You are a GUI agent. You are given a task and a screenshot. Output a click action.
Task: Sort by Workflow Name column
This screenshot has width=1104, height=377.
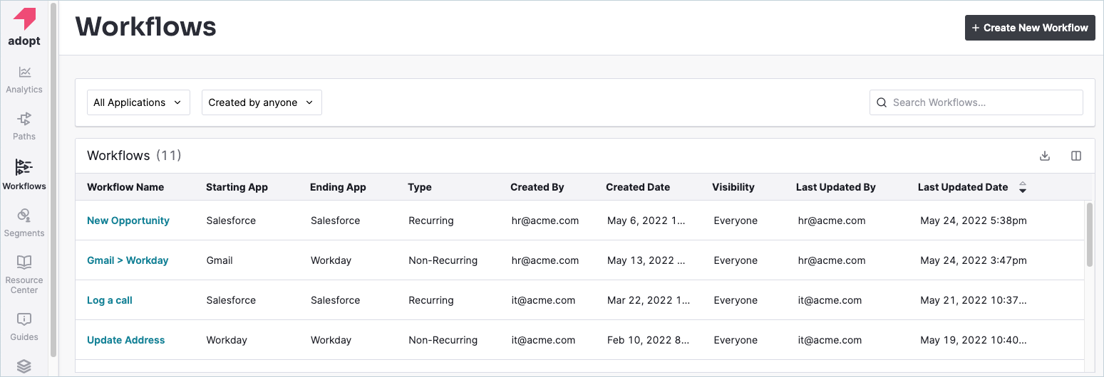125,187
